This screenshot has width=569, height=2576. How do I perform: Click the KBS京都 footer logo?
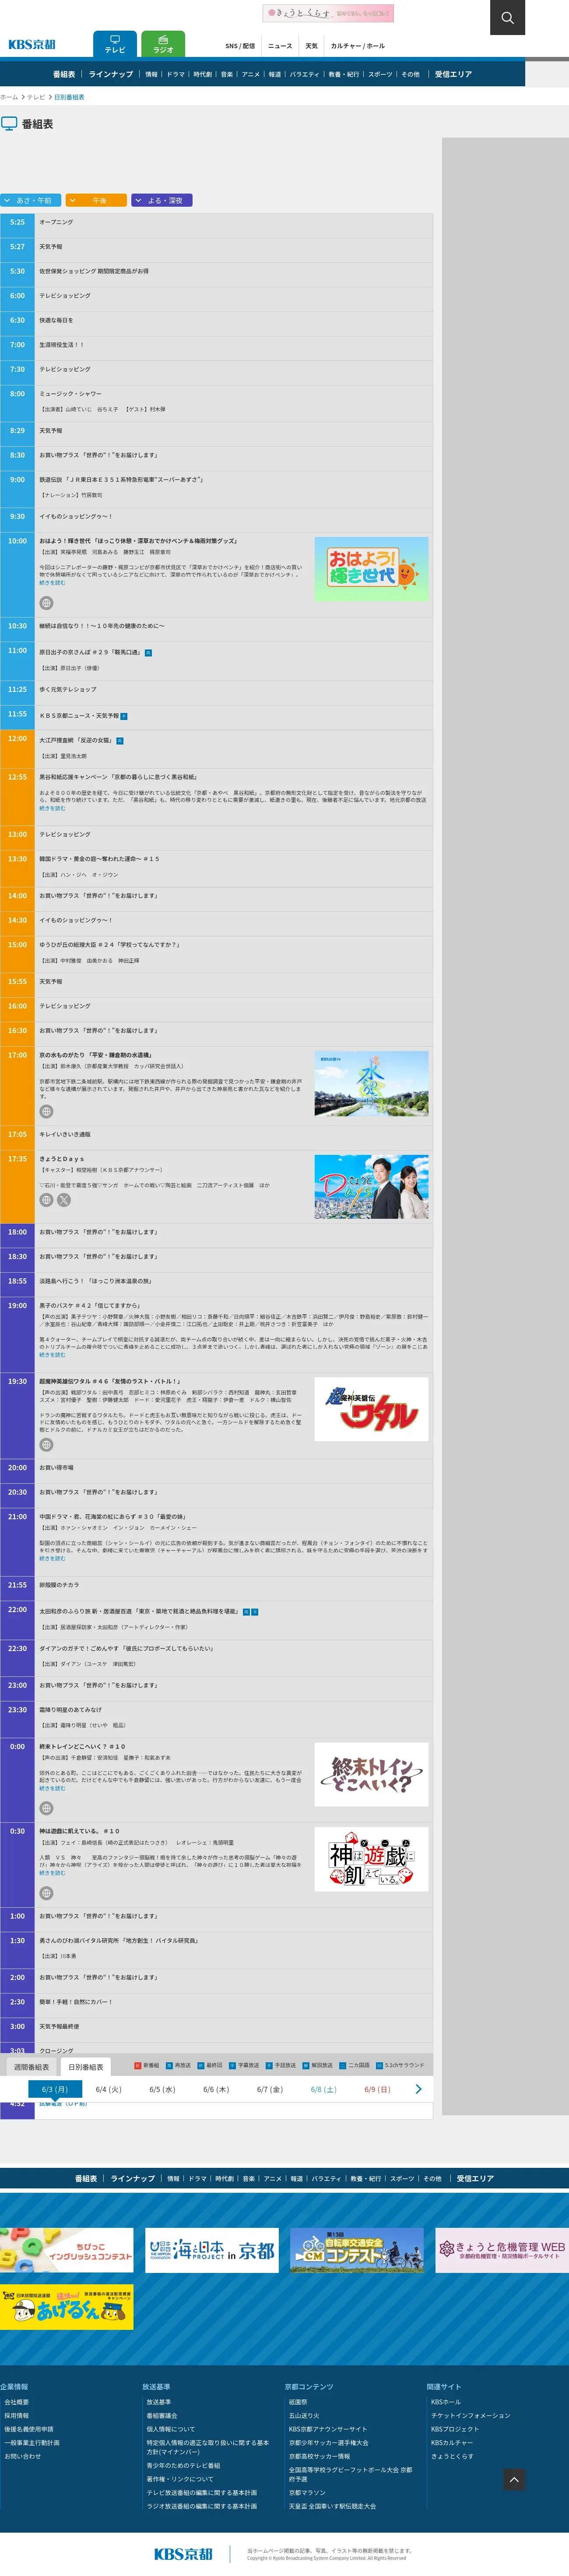tap(183, 2554)
